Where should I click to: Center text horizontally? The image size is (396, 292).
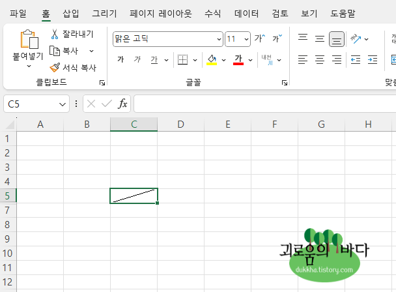pos(320,60)
